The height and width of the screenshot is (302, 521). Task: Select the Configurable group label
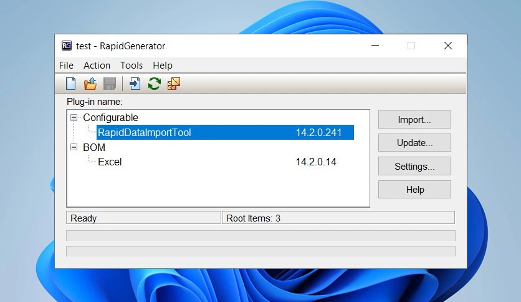(x=111, y=117)
